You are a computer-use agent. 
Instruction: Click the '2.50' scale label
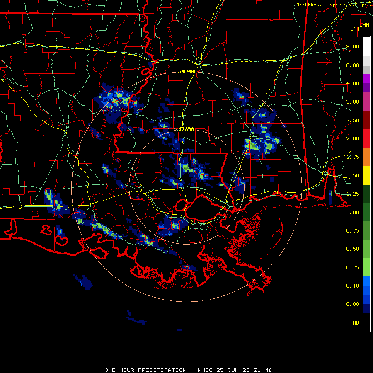click(x=353, y=120)
